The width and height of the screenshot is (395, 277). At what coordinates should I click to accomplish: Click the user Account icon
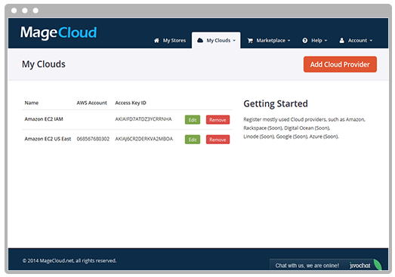[341, 41]
